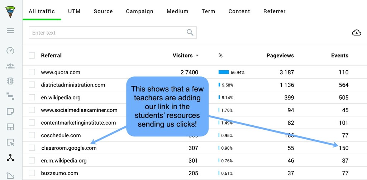
Task: Download report using the cloud icon
Action: tap(356, 33)
